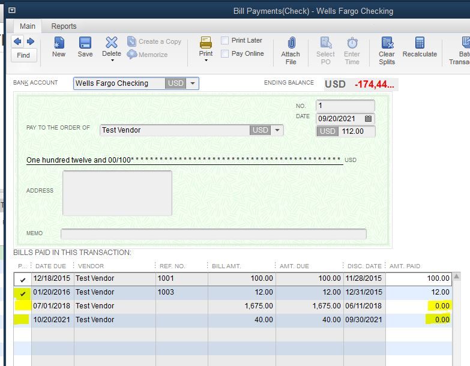The image size is (470, 366).
Task: Click the Find button
Action: pyautogui.click(x=23, y=55)
